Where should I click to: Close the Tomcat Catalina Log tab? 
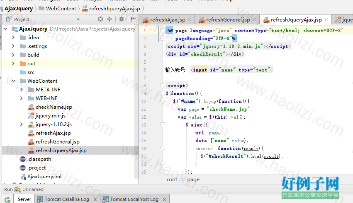pos(95,199)
